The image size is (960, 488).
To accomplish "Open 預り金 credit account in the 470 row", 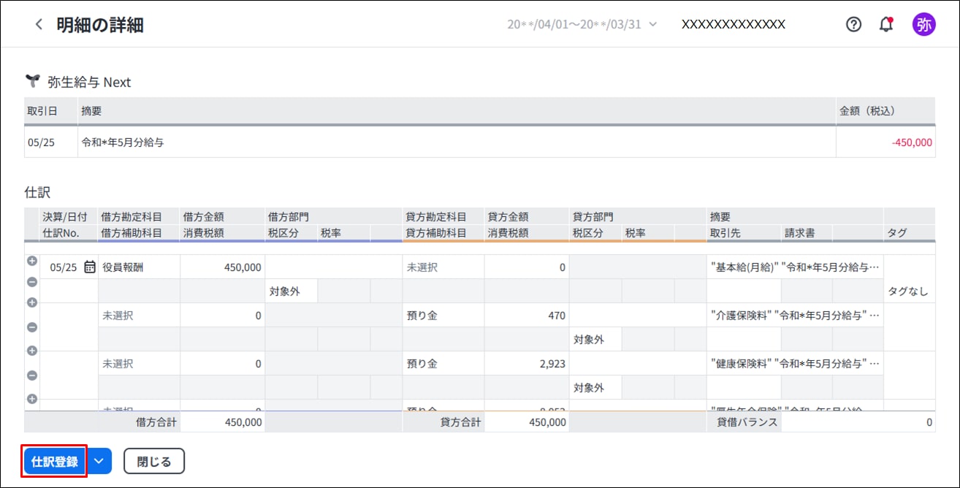I will pyautogui.click(x=443, y=316).
